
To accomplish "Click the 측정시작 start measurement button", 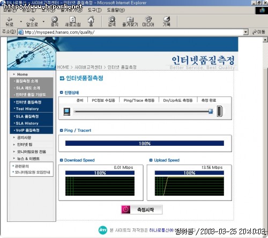I will [x=142, y=210].
